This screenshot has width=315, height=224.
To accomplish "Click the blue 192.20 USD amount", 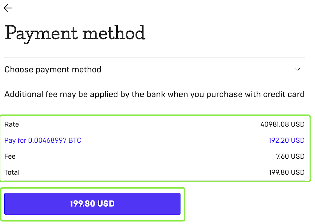I will 287,140.
